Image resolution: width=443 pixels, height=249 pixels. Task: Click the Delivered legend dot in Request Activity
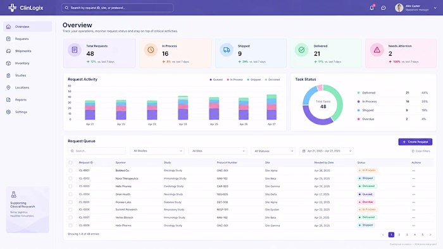(266, 80)
